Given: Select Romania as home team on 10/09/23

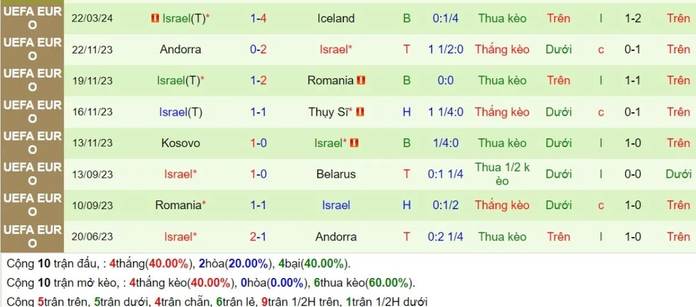Looking at the screenshot, I should 180,205.
